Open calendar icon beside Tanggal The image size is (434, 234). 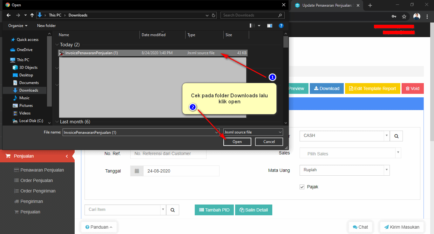tap(137, 171)
